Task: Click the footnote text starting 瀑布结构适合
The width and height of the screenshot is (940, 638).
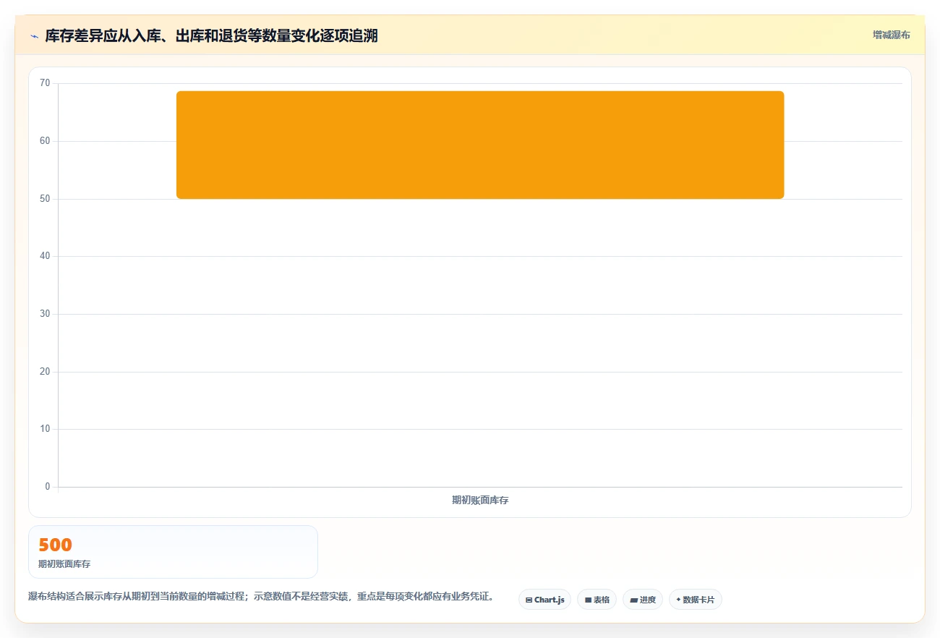Action: tap(261, 597)
